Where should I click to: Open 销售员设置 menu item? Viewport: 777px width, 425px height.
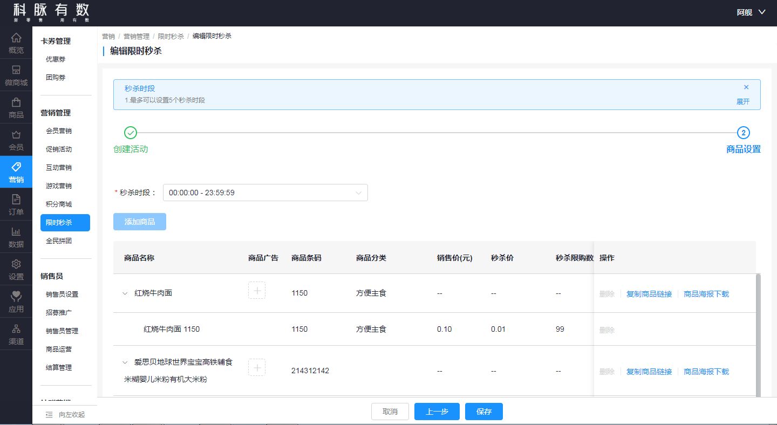(x=62, y=294)
